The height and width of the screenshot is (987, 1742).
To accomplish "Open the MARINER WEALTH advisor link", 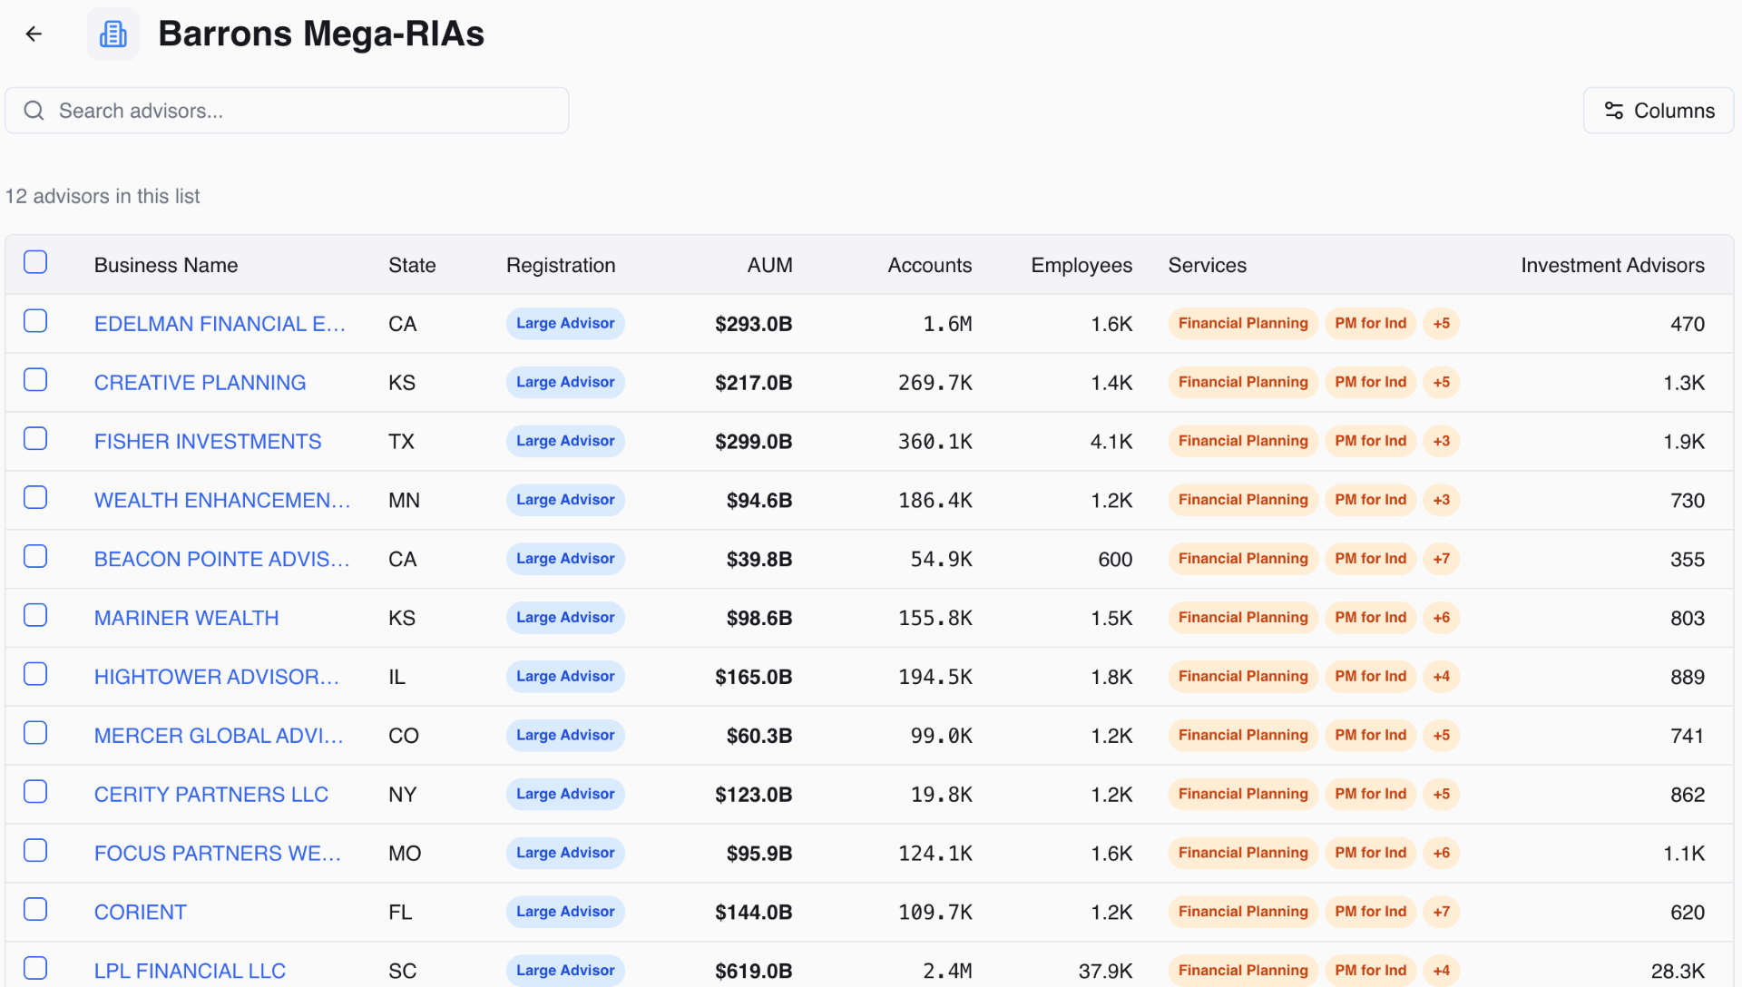I will pos(186,617).
